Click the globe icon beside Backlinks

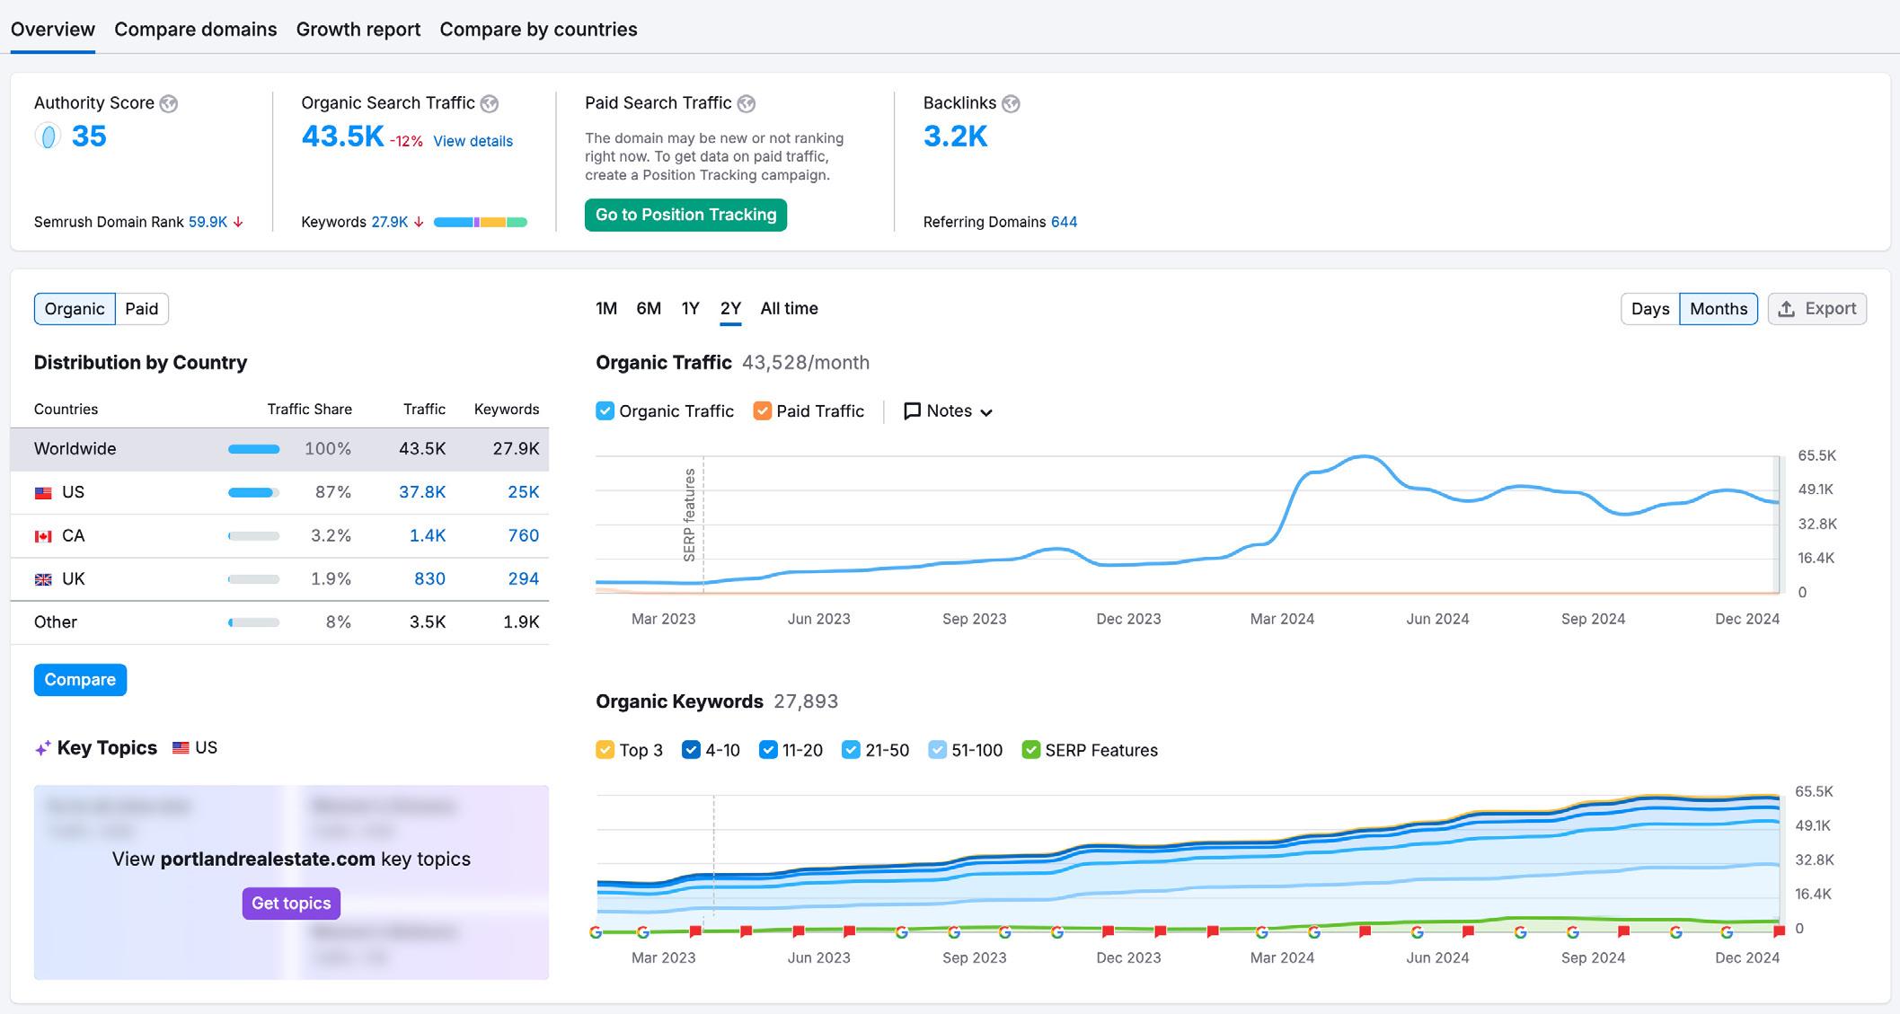(1011, 104)
